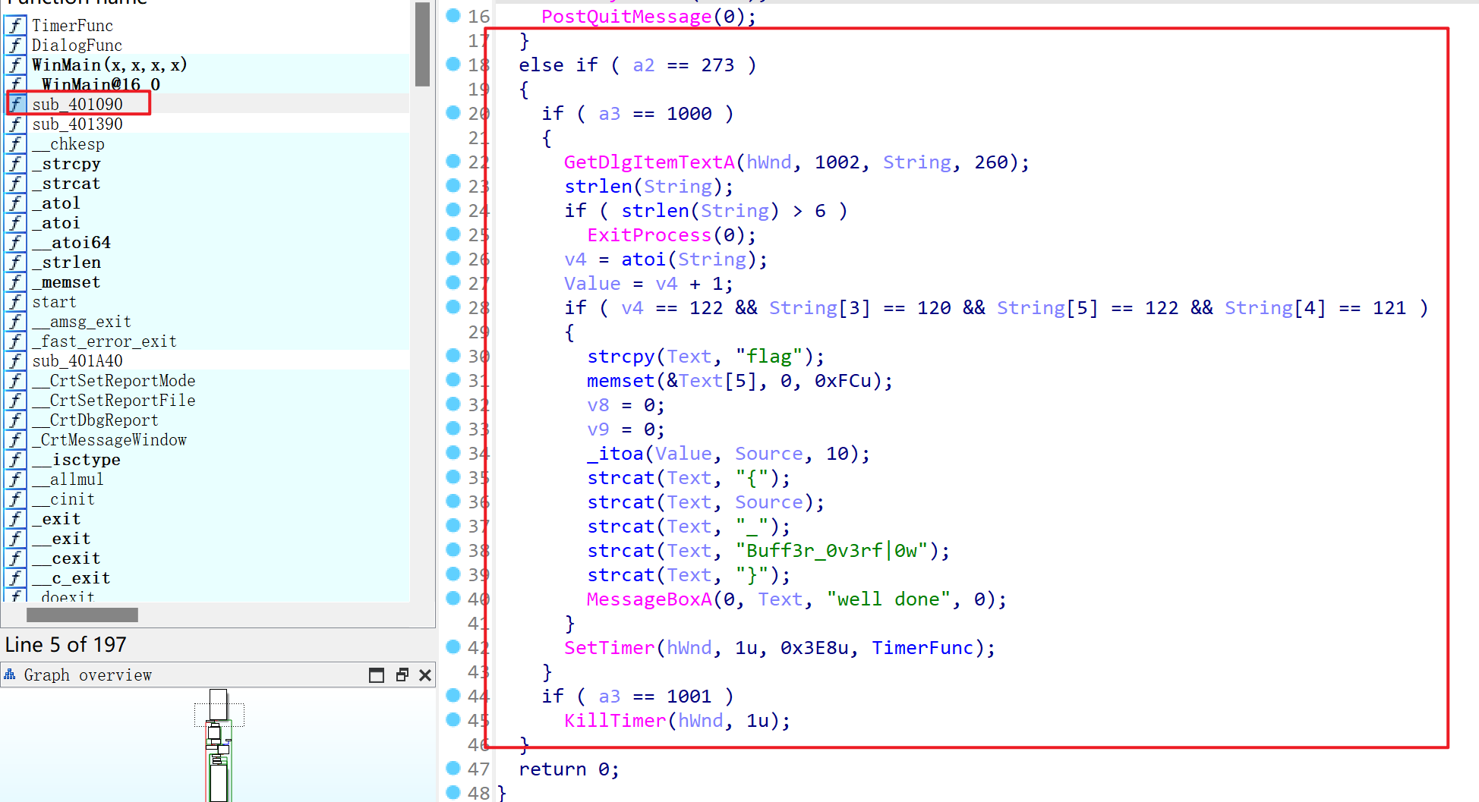Select __cexit function entry
The image size is (1479, 802).
pyautogui.click(x=66, y=558)
